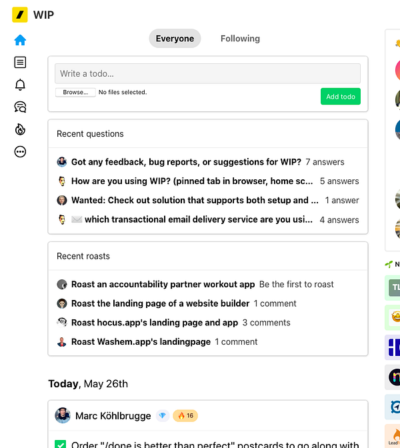Focus the 'Write a todo...' input field
400x448 pixels.
tap(207, 73)
